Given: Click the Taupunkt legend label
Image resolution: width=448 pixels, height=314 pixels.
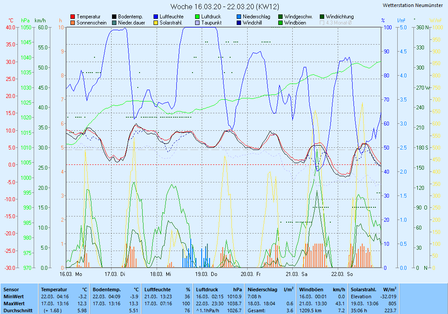Looking at the screenshot, I should click(211, 23).
